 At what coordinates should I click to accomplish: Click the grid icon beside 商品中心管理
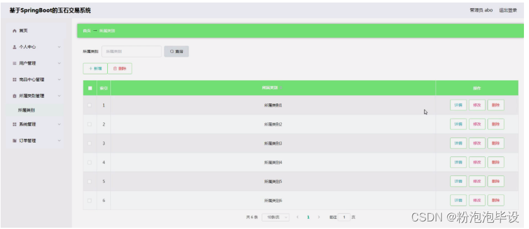coord(15,79)
